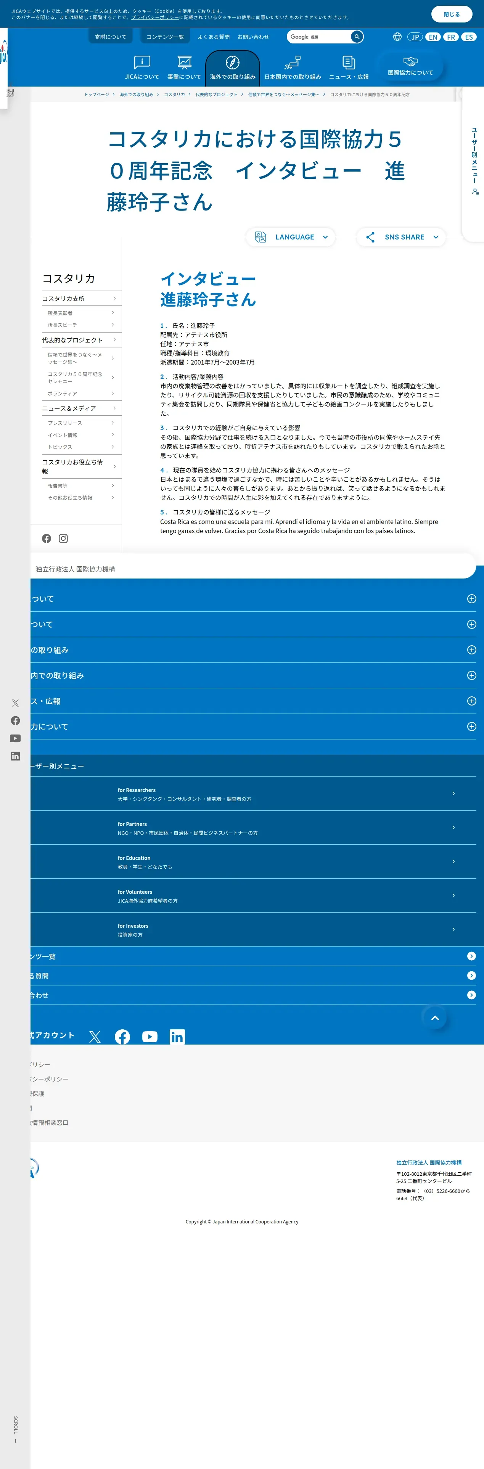Open Facebook icon below sidebar menu
Screen dimensions: 484x1469
coord(47,538)
